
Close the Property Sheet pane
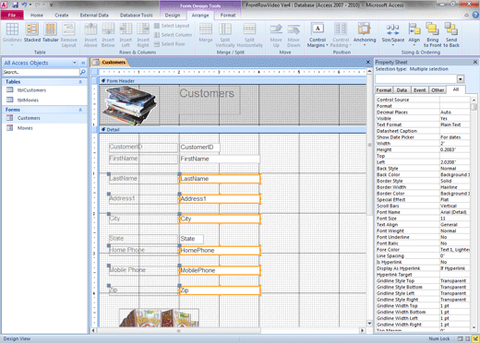pos(475,62)
